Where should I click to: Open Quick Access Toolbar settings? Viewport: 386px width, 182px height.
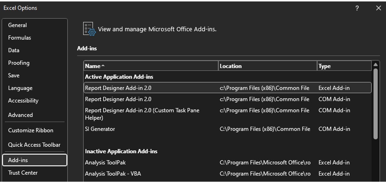tap(35, 145)
